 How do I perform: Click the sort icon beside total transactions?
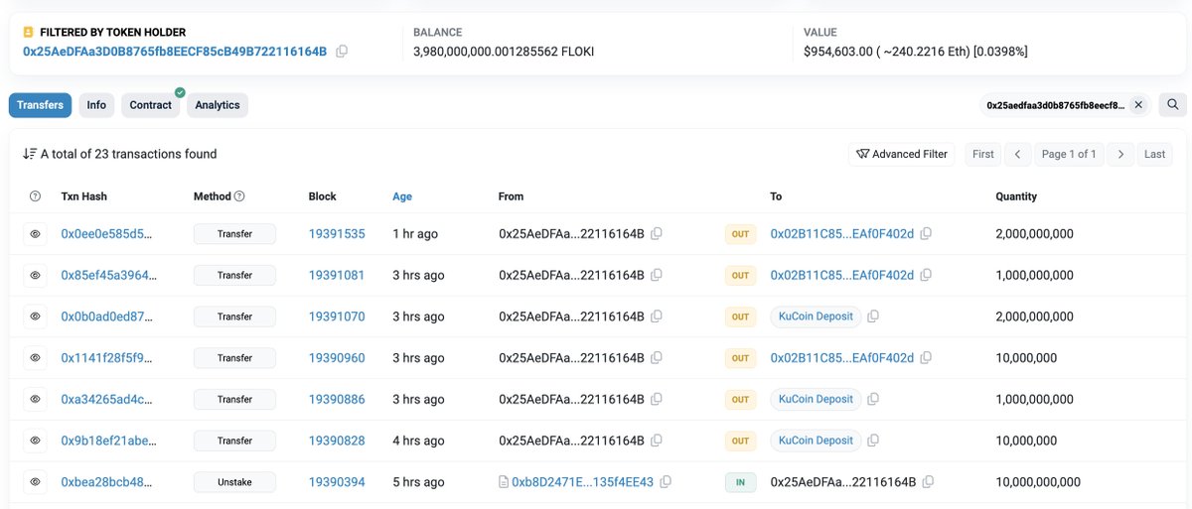[29, 154]
